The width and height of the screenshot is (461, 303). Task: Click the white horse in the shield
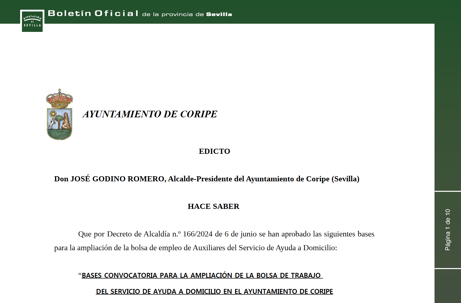click(52, 124)
